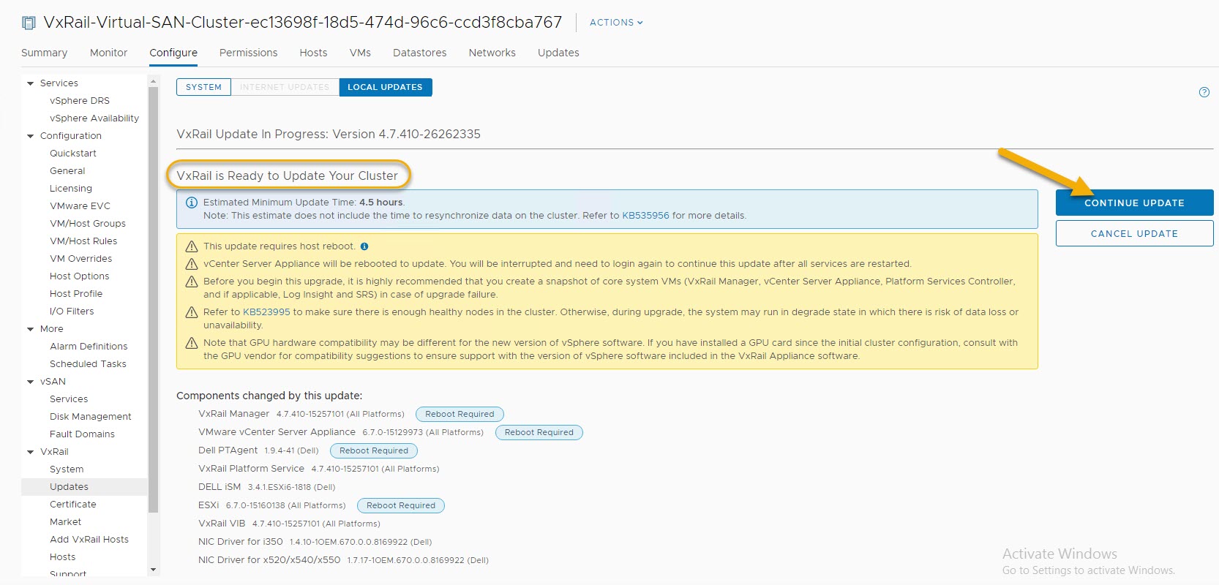Click Reboot Required badge for ESXi
The height and width of the screenshot is (585, 1219).
click(x=401, y=505)
